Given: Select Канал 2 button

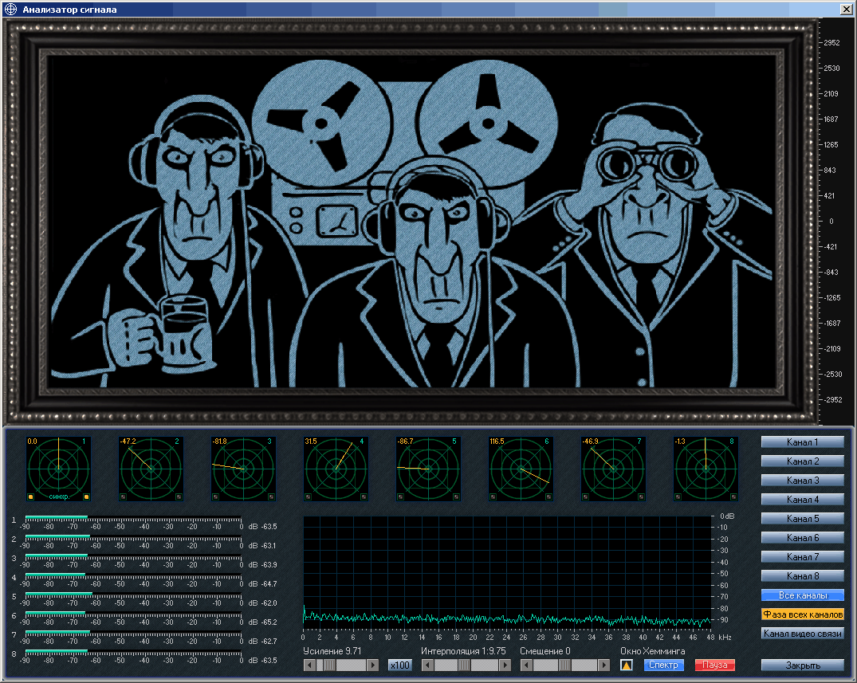Looking at the screenshot, I should coord(802,461).
